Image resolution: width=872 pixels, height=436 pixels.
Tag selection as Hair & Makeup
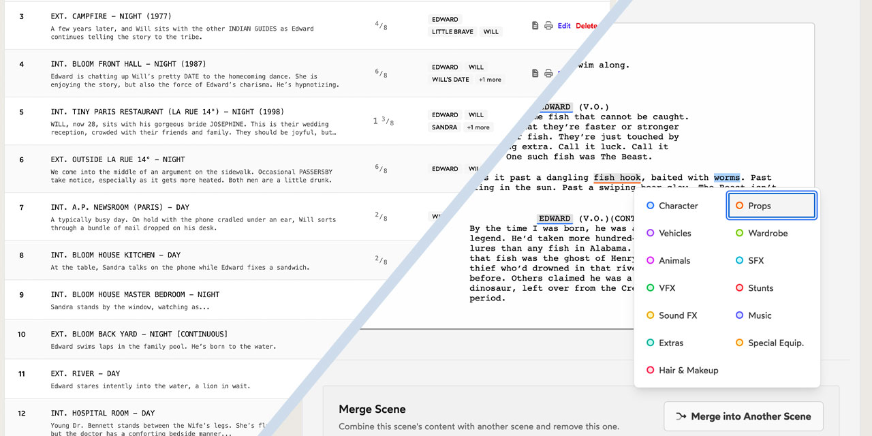[688, 370]
